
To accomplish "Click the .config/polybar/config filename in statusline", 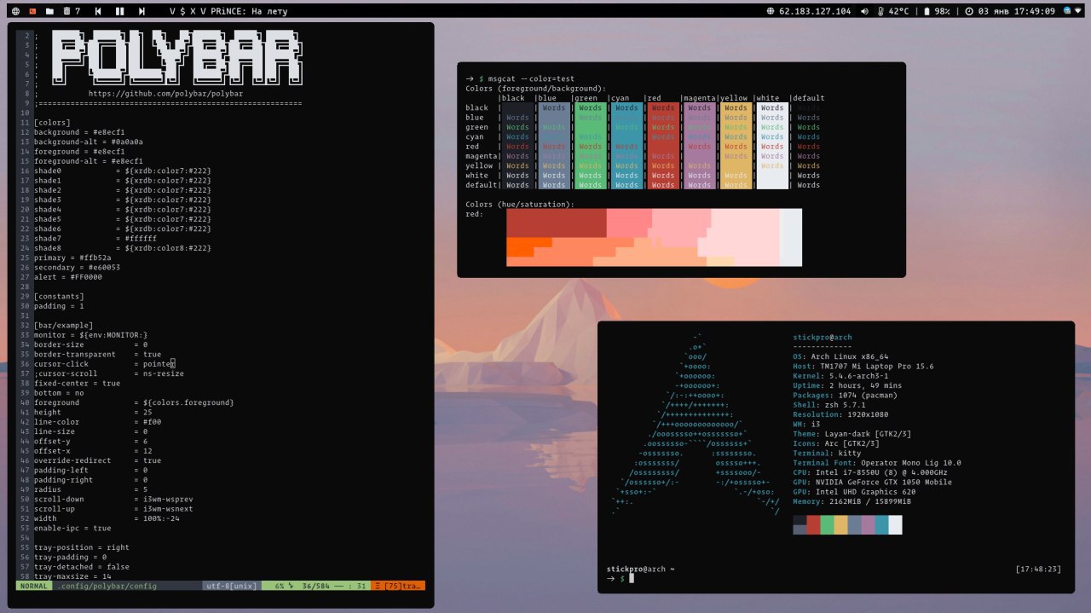I will pos(107,586).
